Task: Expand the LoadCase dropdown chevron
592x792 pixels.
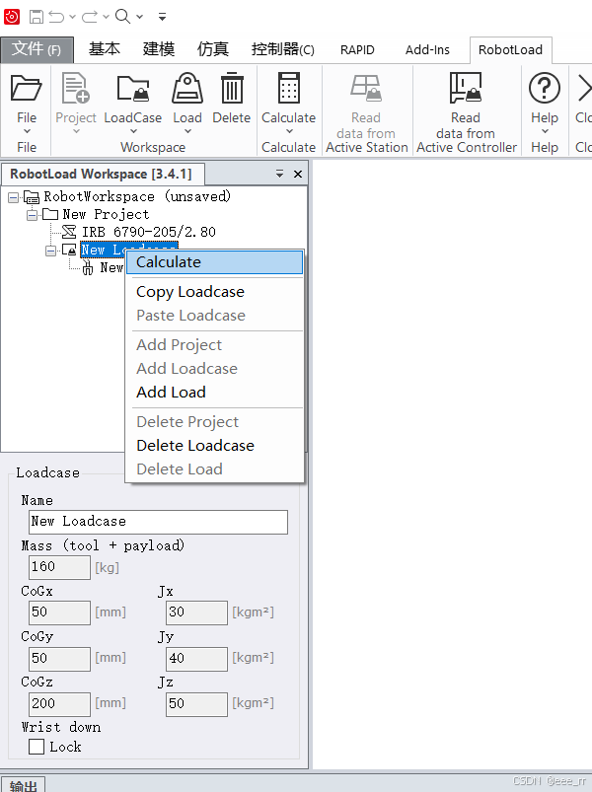Action: 133,131
